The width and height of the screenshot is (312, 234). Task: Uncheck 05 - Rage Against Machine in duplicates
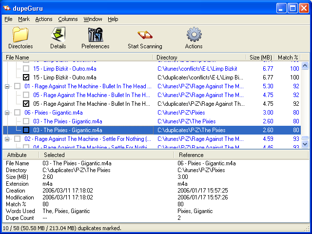(26, 104)
